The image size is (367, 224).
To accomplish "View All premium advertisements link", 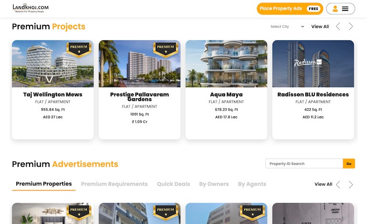I will [x=323, y=184].
